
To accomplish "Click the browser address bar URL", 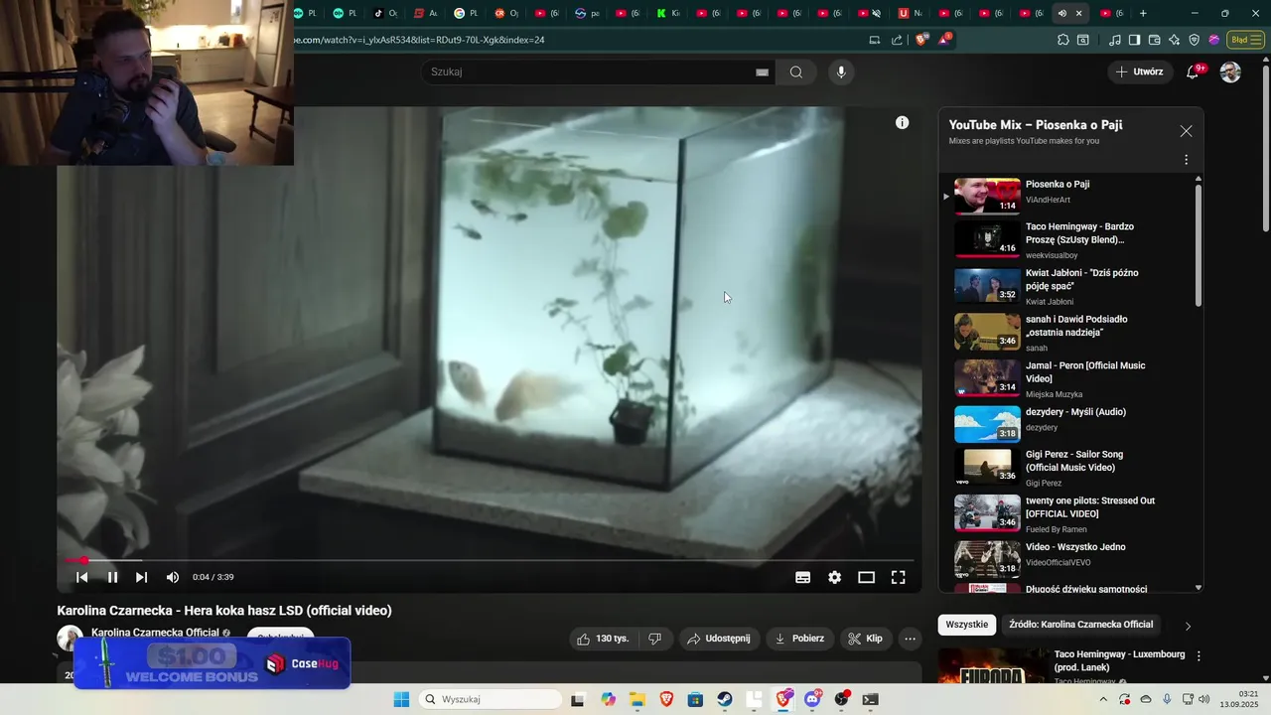I will (x=419, y=40).
